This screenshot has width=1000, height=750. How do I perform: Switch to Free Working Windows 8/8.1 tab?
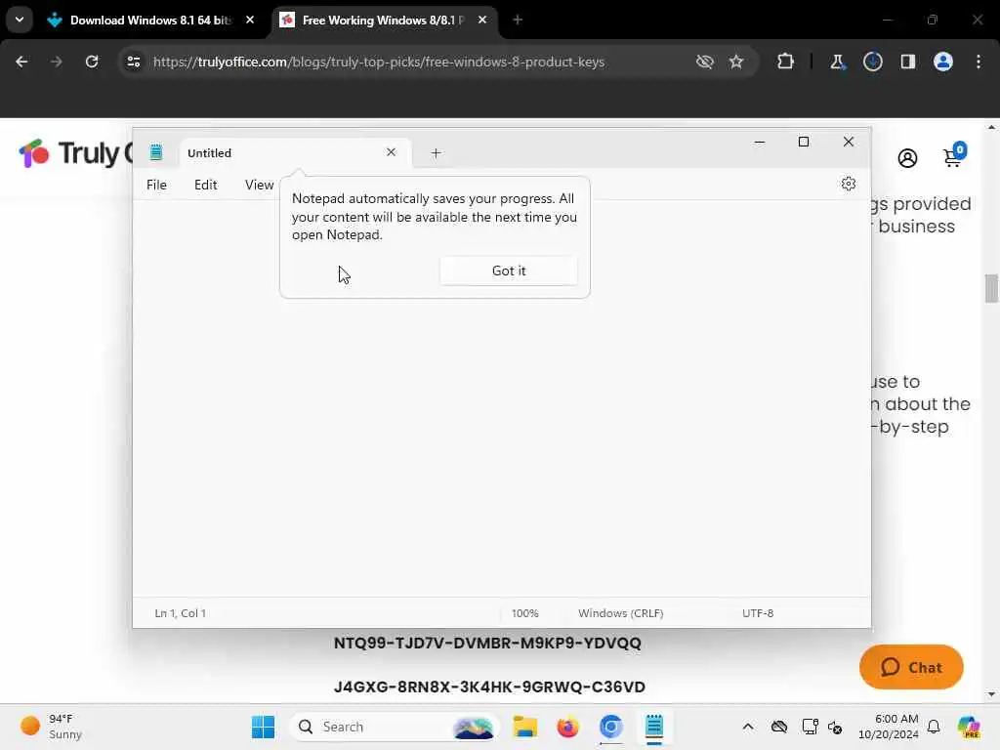click(x=383, y=21)
